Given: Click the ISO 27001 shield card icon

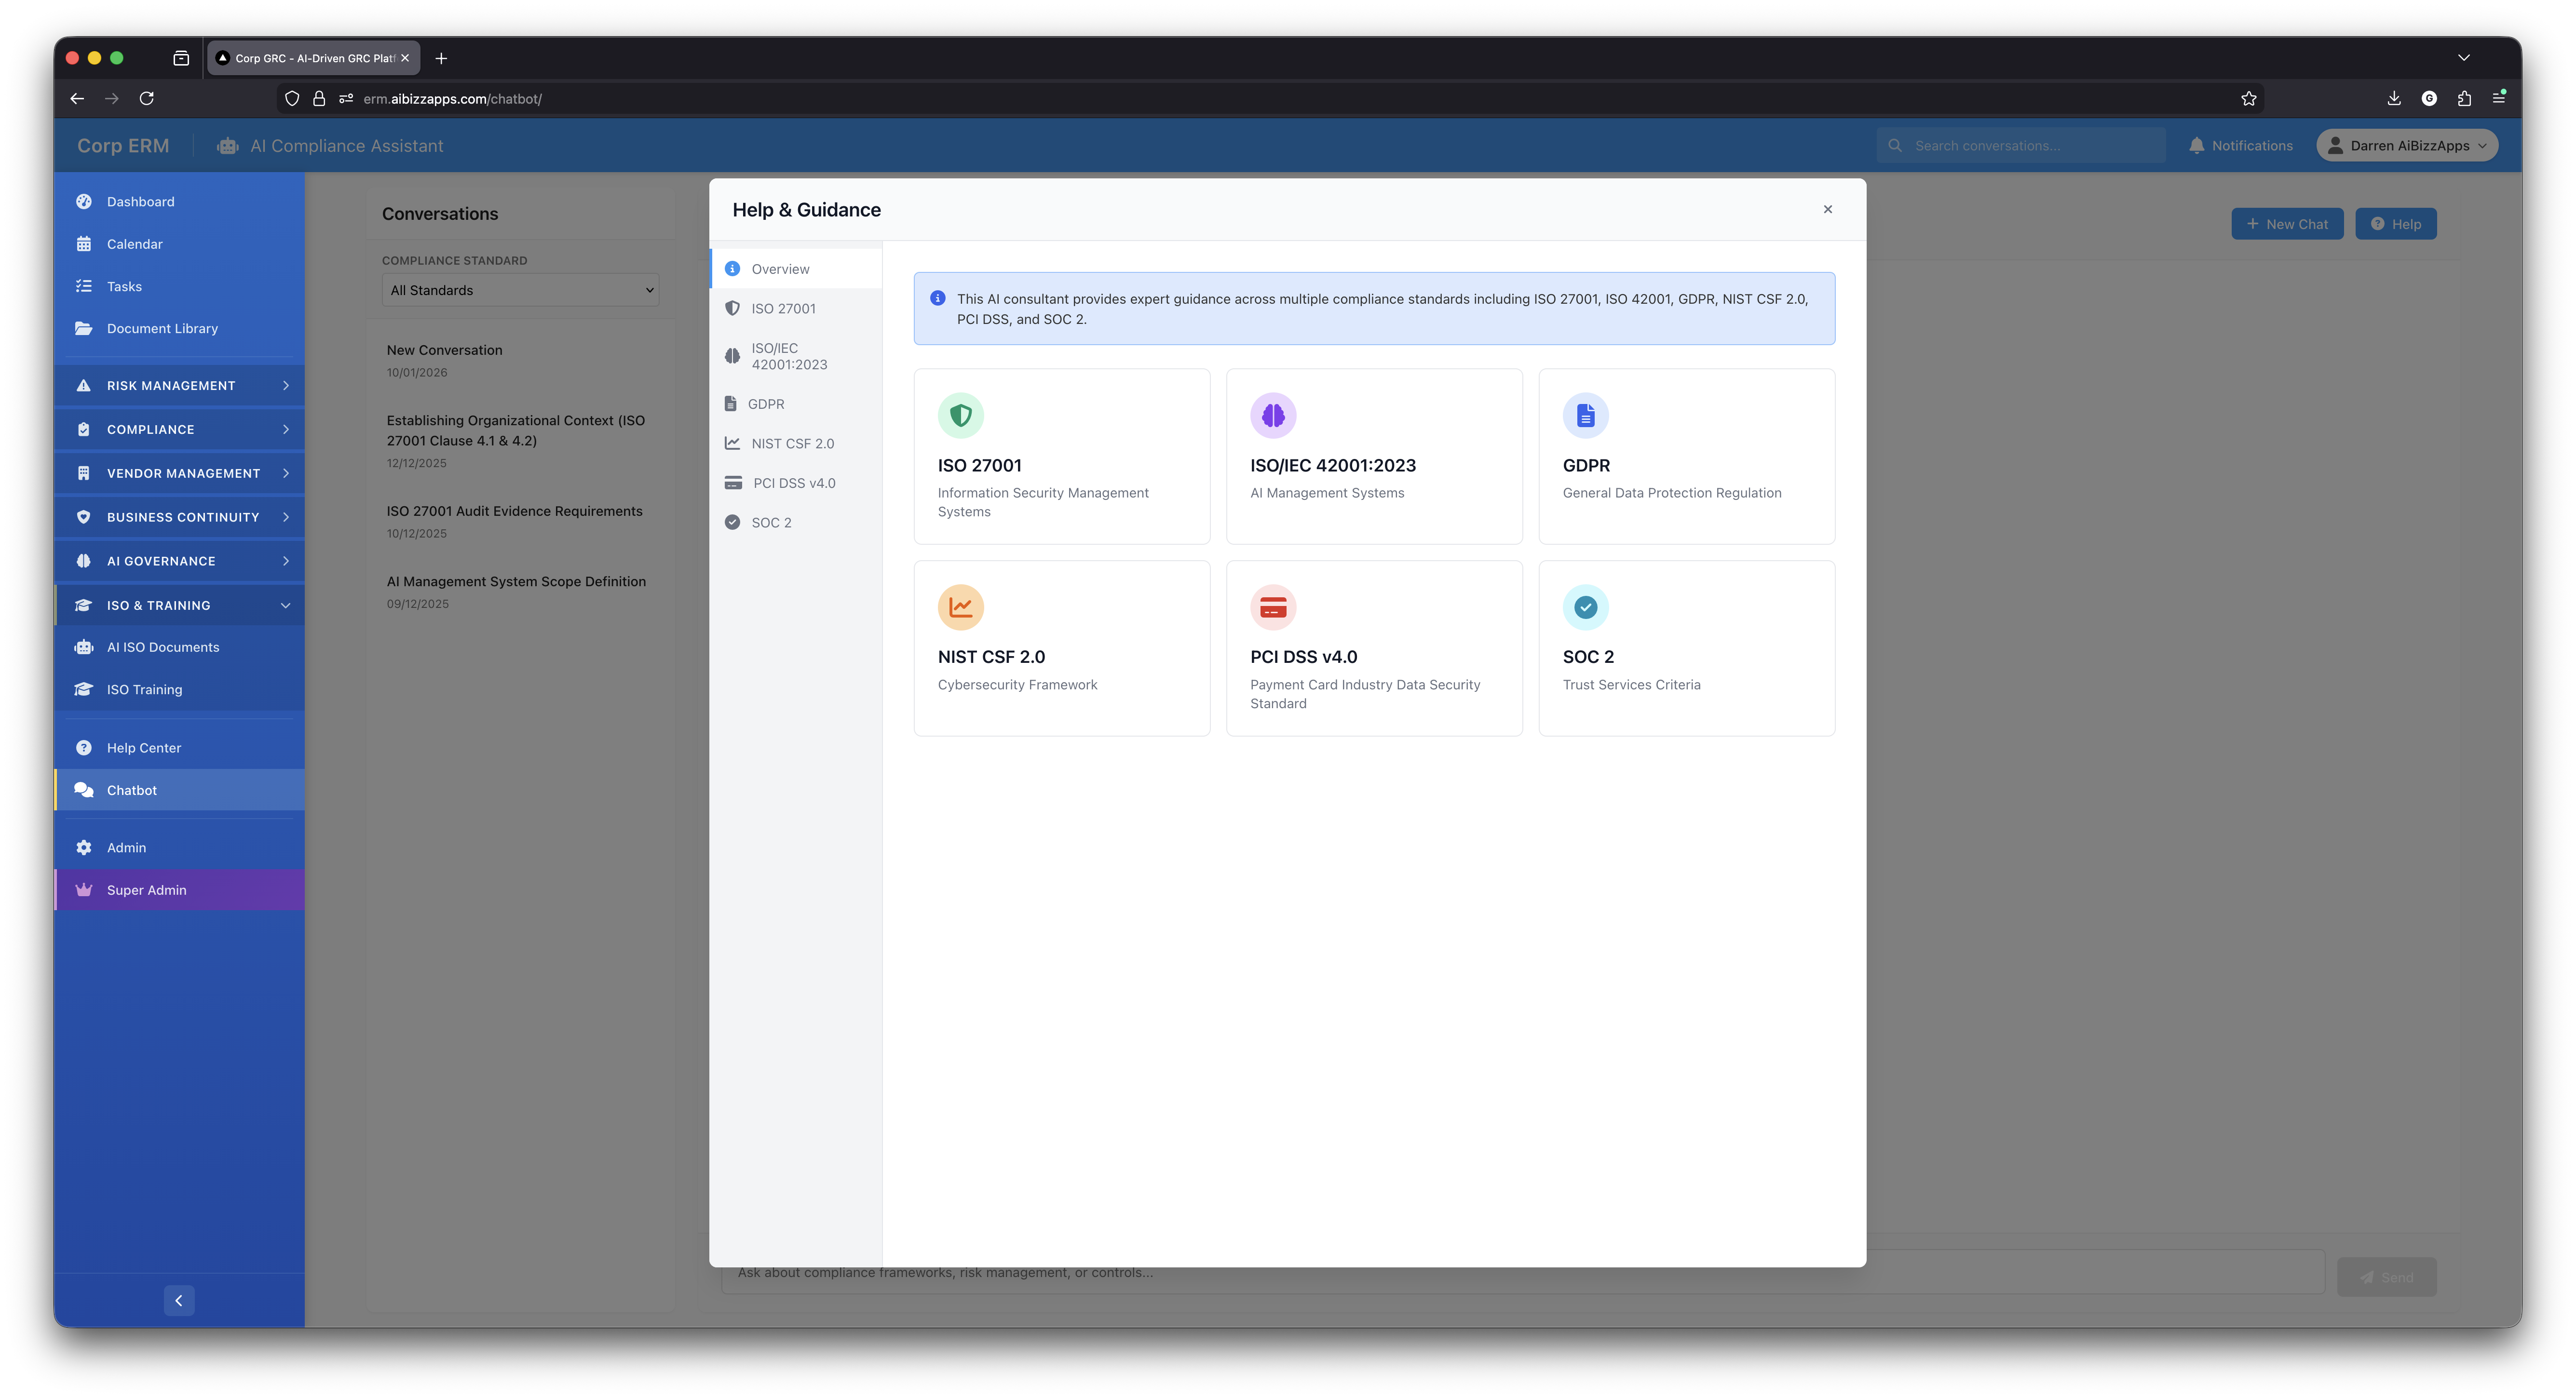Looking at the screenshot, I should (960, 415).
